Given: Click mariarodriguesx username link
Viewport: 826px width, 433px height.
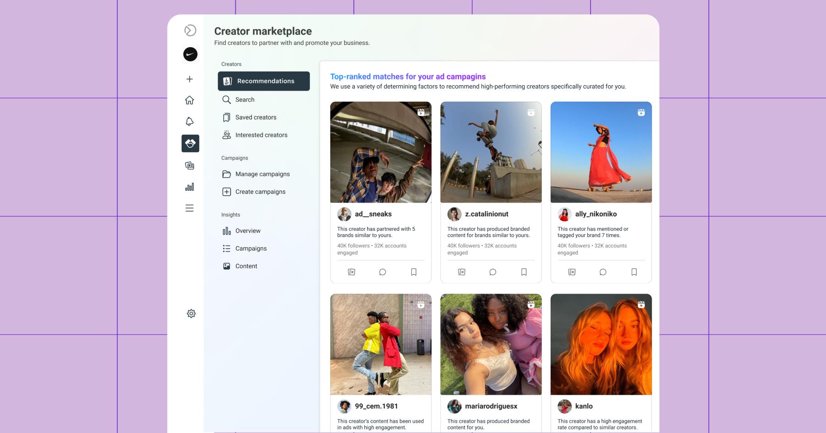Looking at the screenshot, I should pyautogui.click(x=491, y=406).
